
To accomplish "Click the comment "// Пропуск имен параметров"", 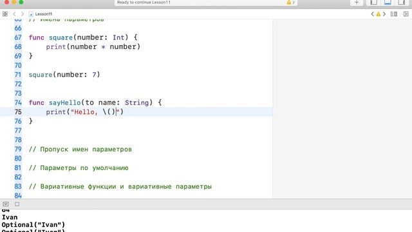I will pyautogui.click(x=80, y=149).
